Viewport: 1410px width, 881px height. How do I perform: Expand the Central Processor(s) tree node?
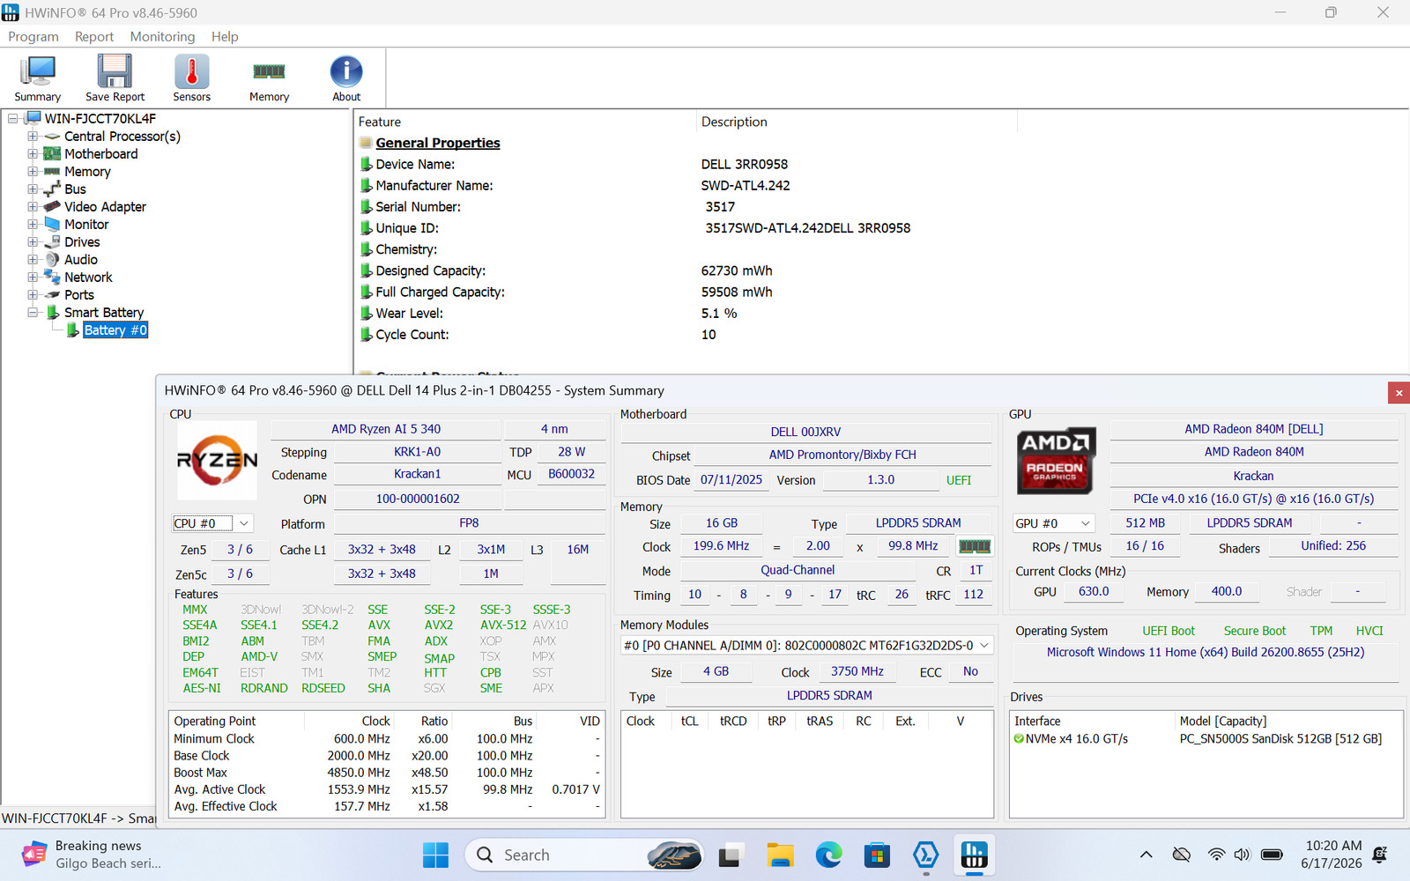(33, 137)
